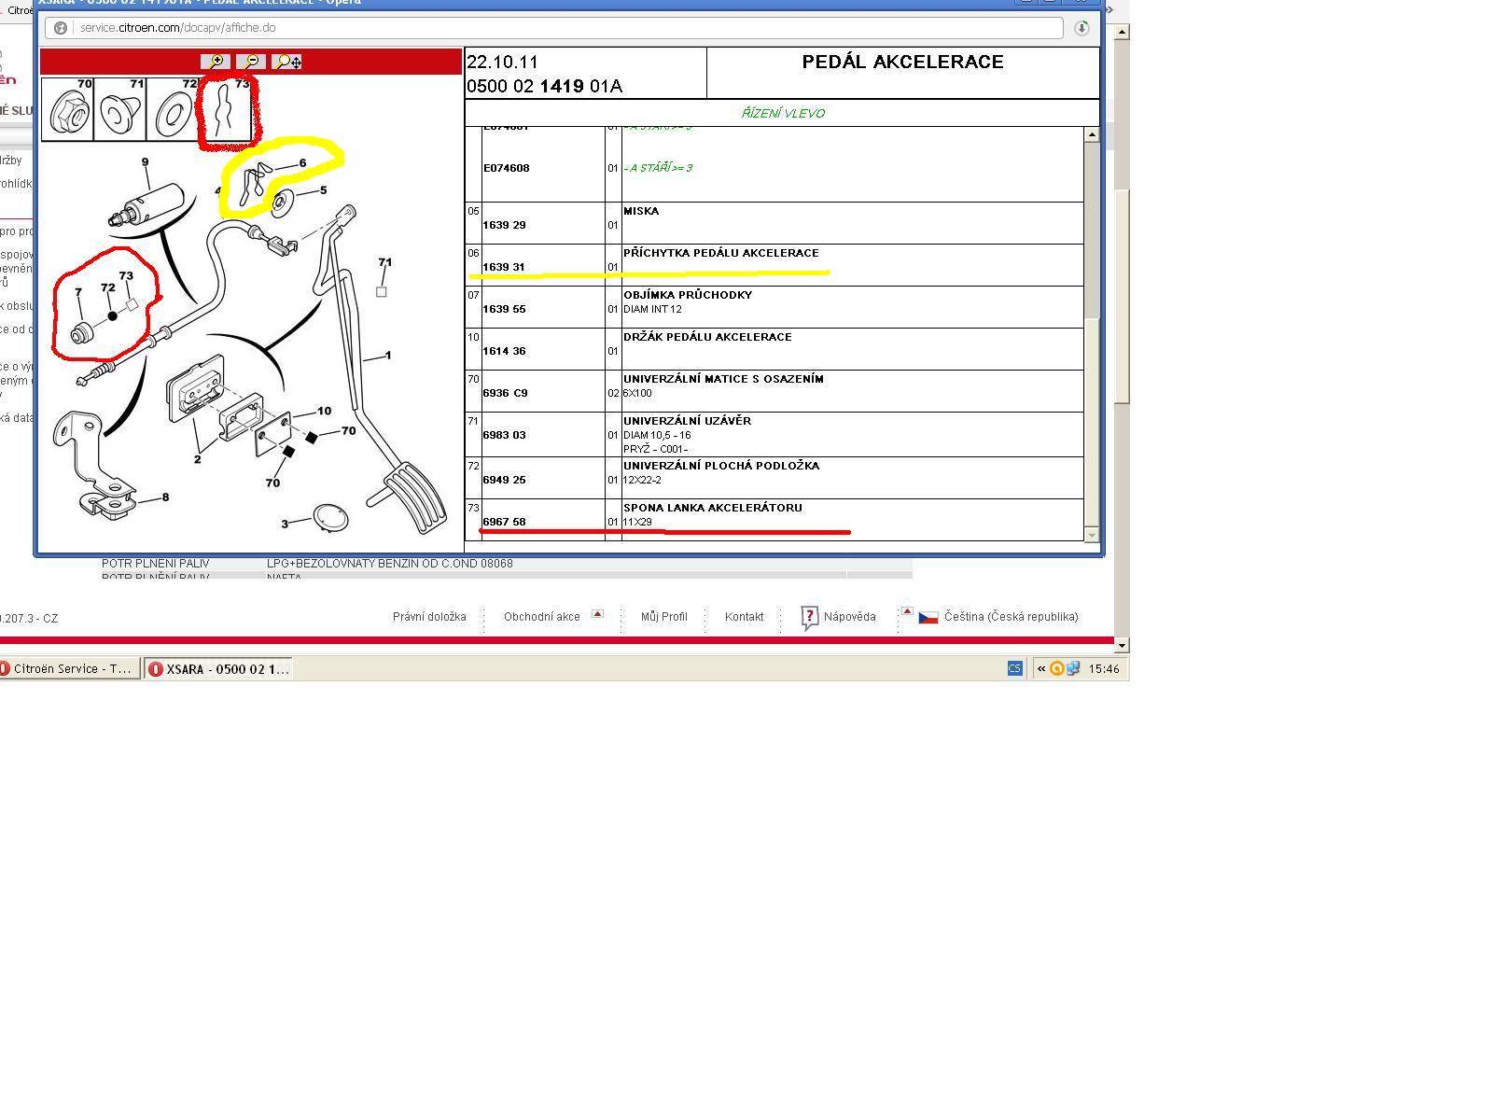Click UNIVERZÁLNÍ UZÁVĚR description

point(687,421)
